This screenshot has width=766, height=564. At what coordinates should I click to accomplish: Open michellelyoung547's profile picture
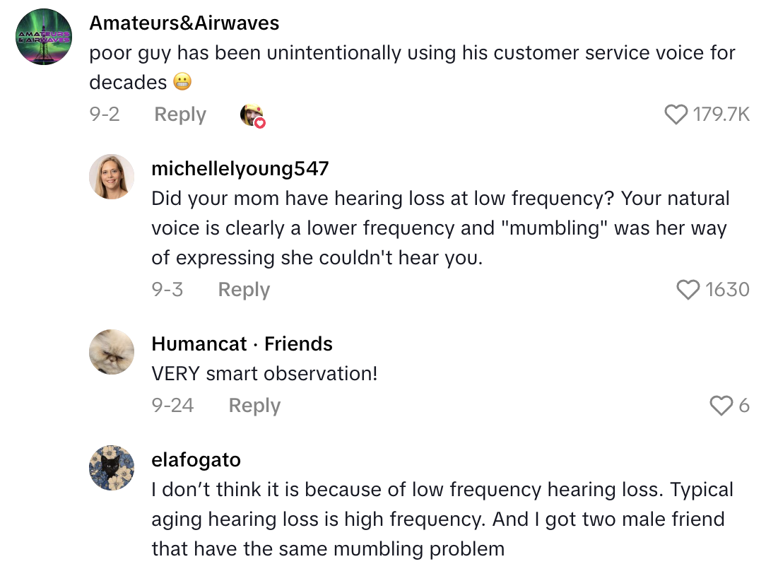coord(112,177)
